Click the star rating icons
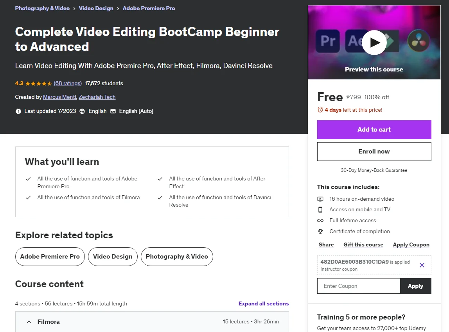Screen dimensions: 449x332 [38, 84]
